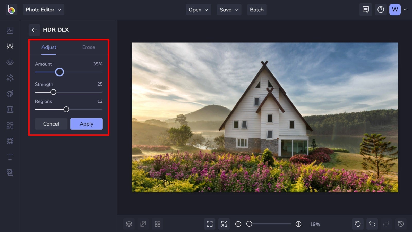
Task: Click the undo arrow icon
Action: [372, 224]
